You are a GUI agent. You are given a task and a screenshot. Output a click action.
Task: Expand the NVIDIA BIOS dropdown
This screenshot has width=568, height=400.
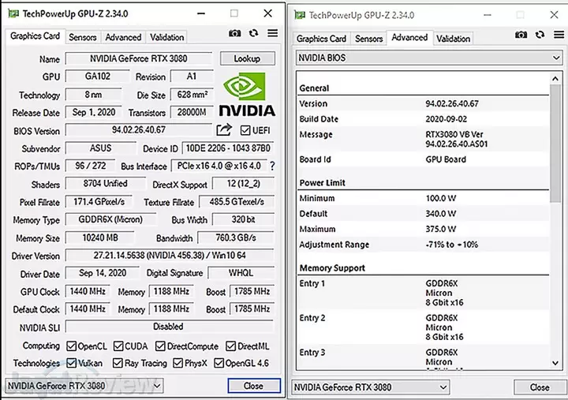click(x=429, y=58)
